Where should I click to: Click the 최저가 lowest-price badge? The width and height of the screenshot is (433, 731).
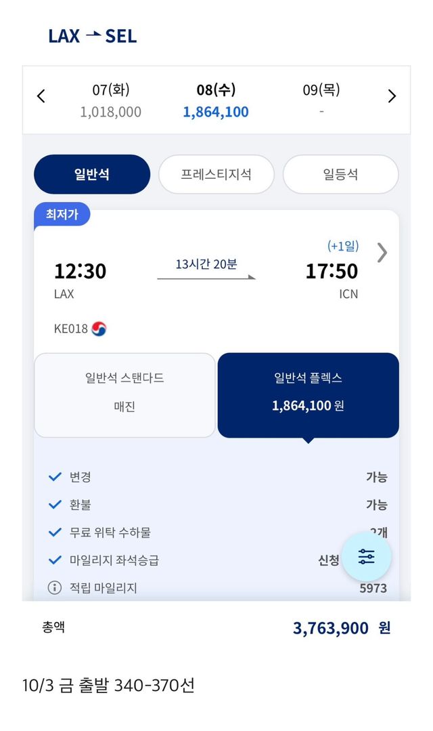pyautogui.click(x=62, y=214)
